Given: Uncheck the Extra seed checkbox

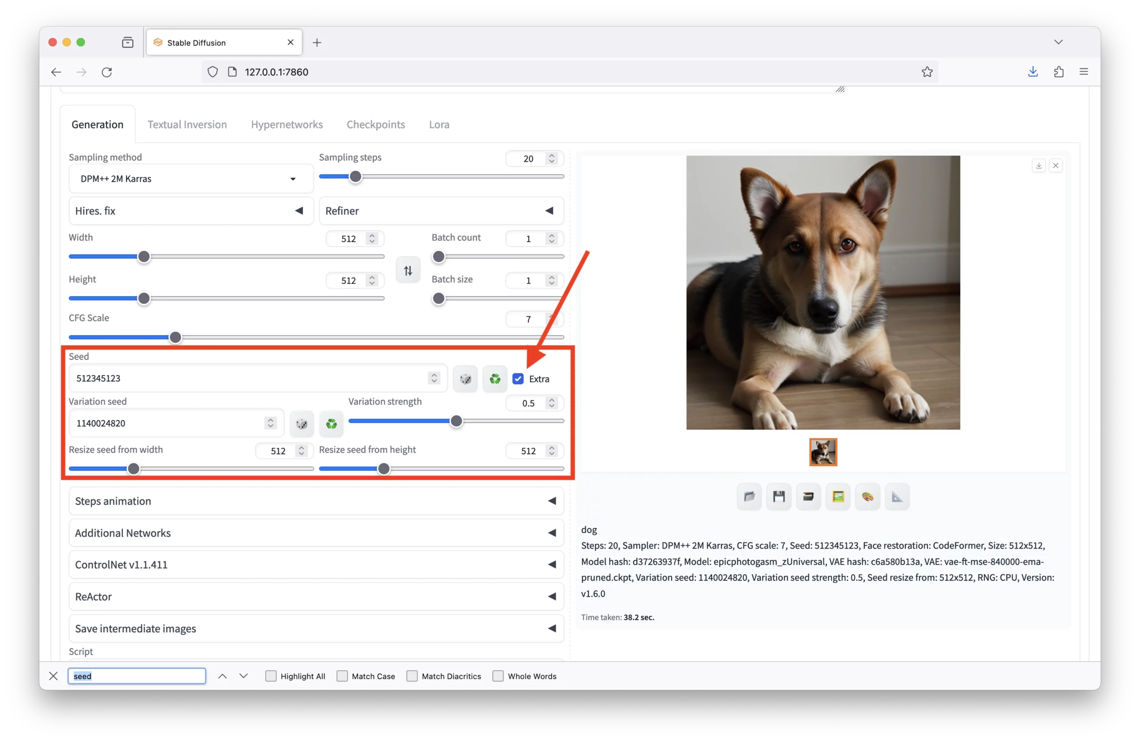Looking at the screenshot, I should pyautogui.click(x=518, y=379).
